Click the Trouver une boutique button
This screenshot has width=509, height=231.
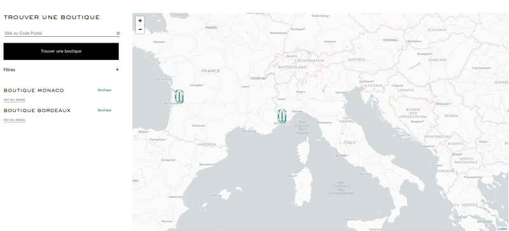coord(61,52)
